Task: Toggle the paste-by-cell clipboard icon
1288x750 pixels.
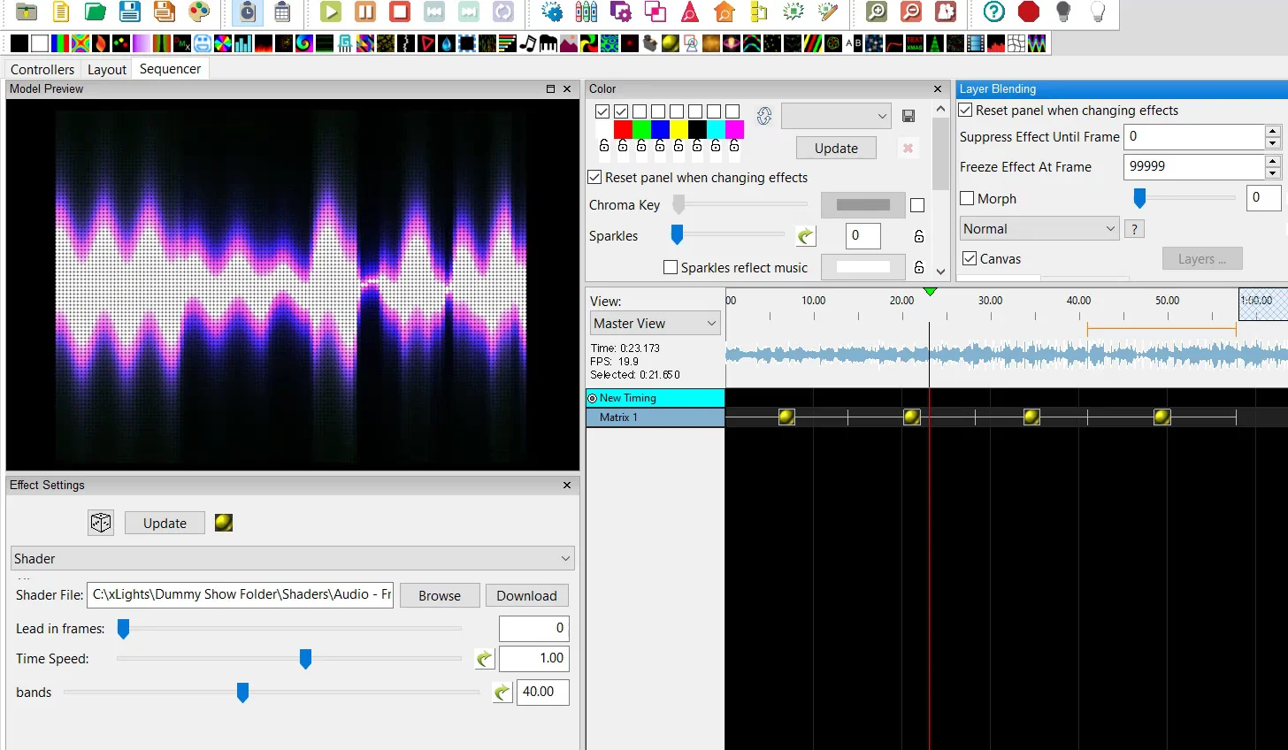Action: (x=282, y=12)
